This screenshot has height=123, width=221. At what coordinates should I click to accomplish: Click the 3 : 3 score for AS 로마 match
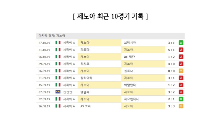[x=171, y=106]
